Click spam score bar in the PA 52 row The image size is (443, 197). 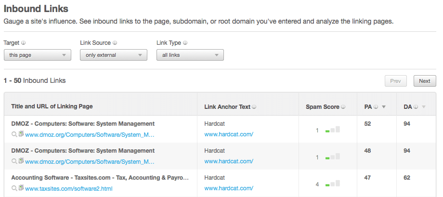tap(333, 130)
